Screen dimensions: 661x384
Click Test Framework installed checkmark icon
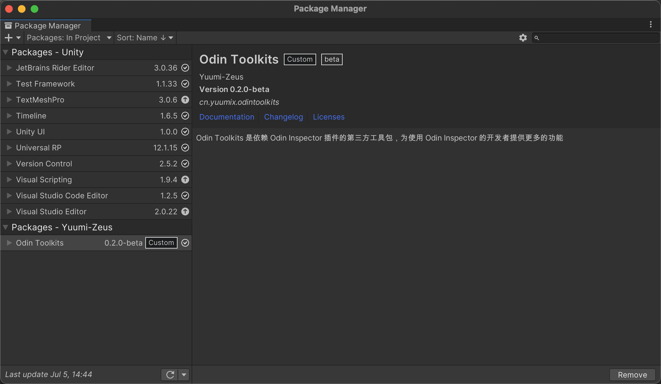pyautogui.click(x=185, y=84)
